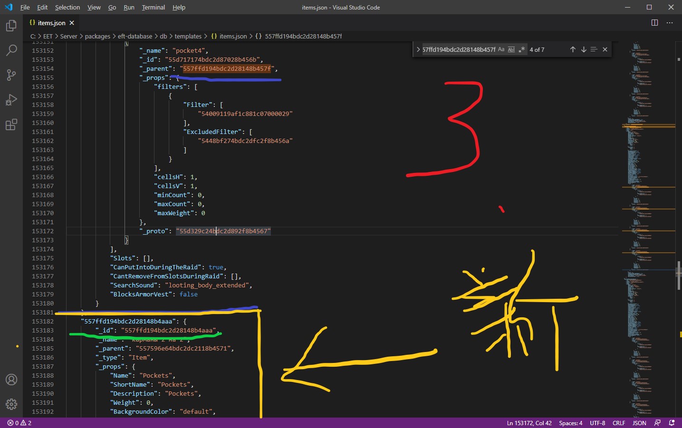Open the Terminal menu
Image resolution: width=682 pixels, height=428 pixels.
point(154,7)
